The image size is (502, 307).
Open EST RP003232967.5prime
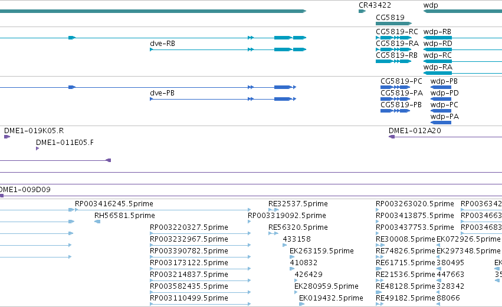click(x=189, y=239)
